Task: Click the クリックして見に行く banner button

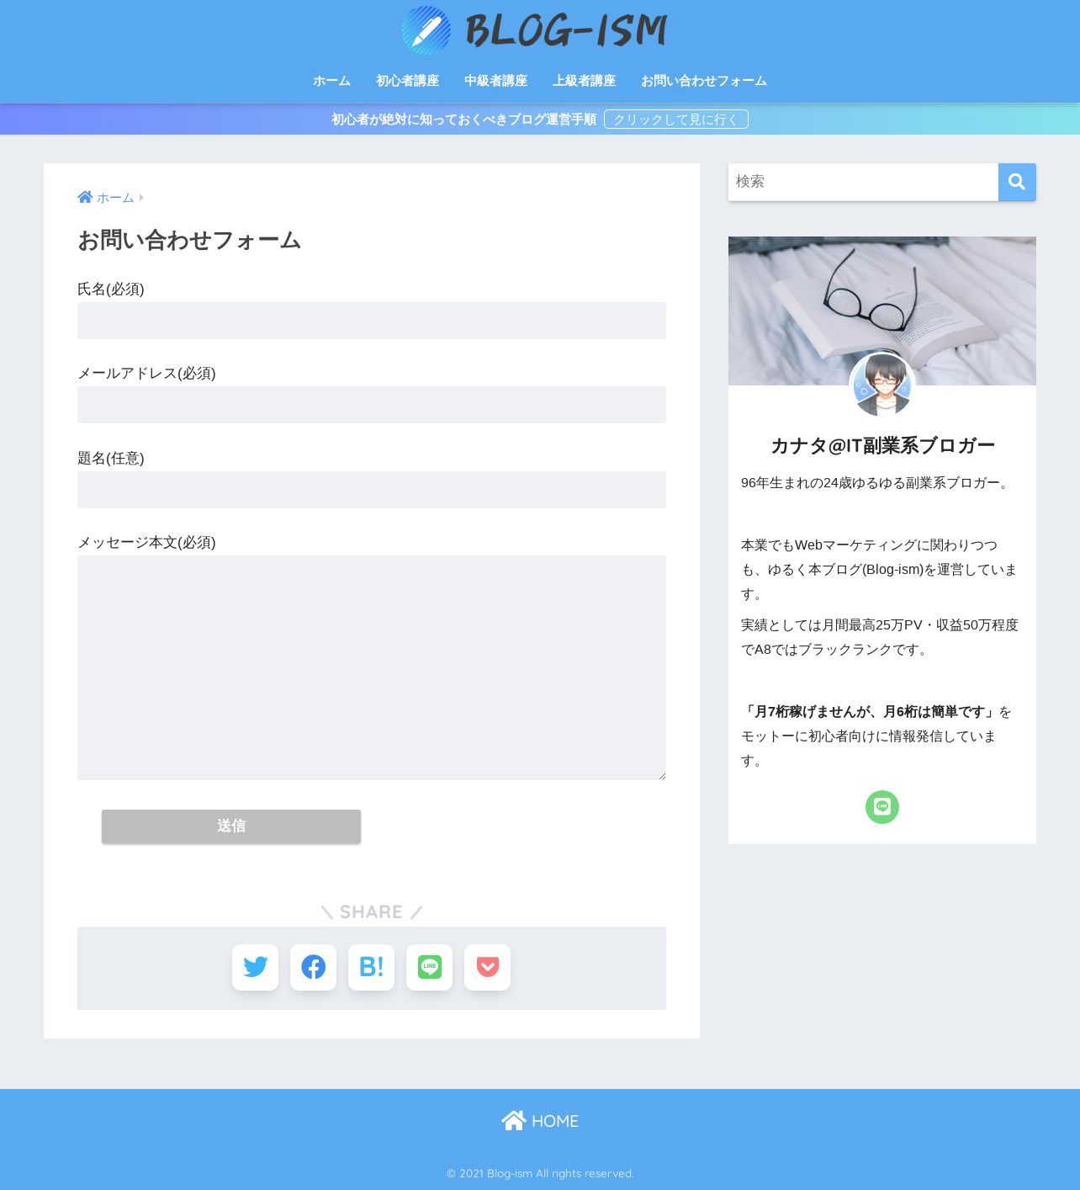Action: click(676, 120)
